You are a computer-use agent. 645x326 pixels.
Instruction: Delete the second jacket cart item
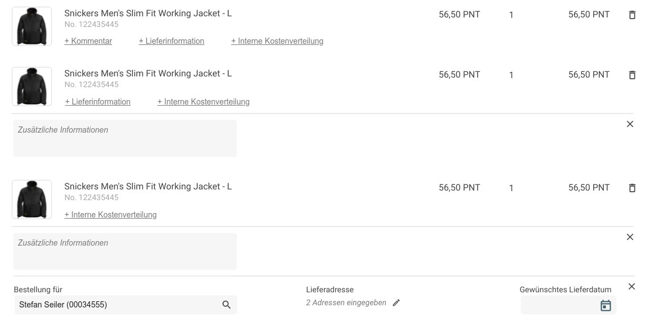pos(632,75)
